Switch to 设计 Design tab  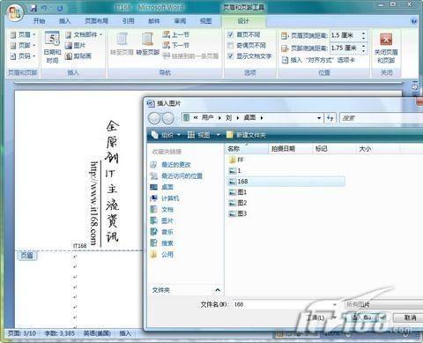[x=243, y=21]
